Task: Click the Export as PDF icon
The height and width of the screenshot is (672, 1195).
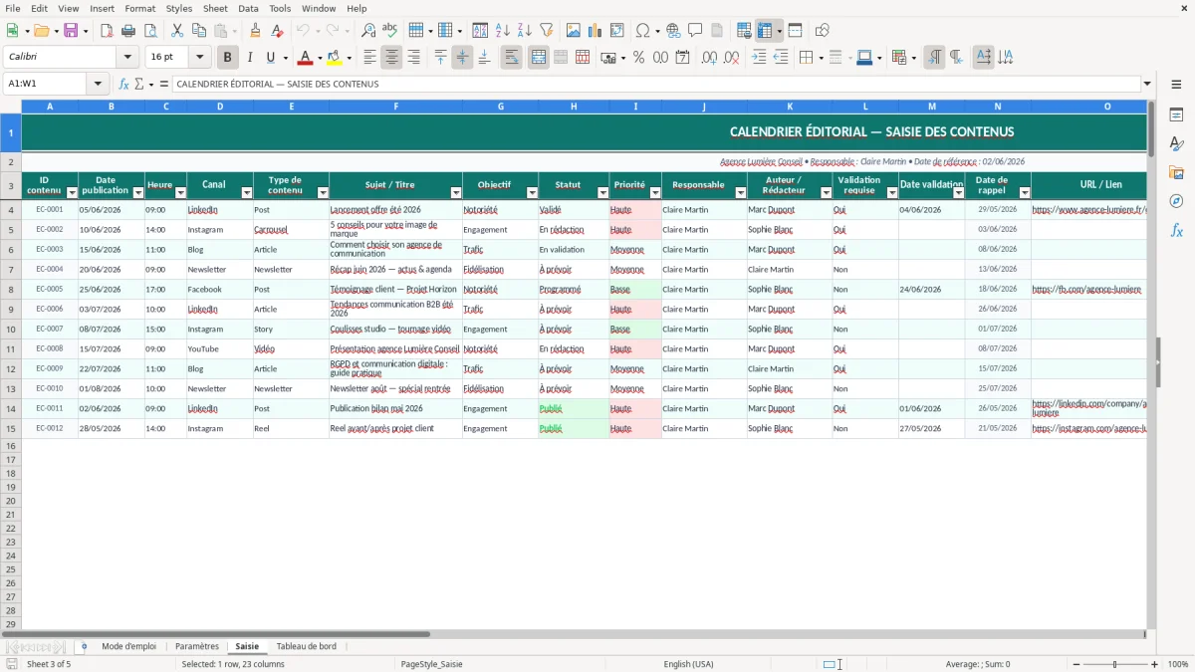Action: (107, 31)
